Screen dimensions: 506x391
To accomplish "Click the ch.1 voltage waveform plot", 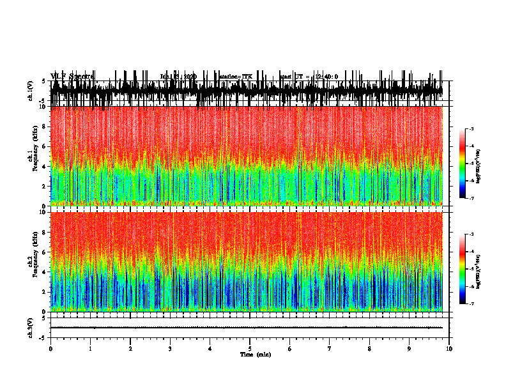I will pyautogui.click(x=247, y=91).
